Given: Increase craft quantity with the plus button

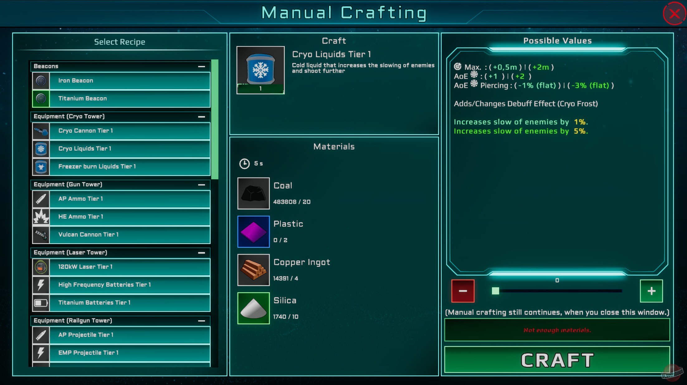Looking at the screenshot, I should (x=651, y=291).
